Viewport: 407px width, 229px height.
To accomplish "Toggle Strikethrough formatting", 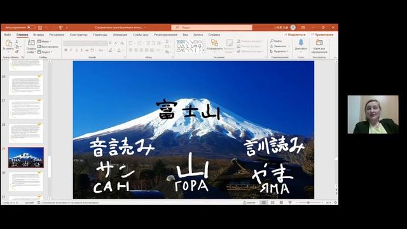I will coord(87,50).
